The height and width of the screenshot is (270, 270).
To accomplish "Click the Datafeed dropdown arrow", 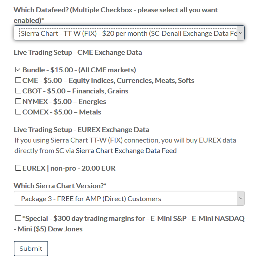I will tap(240, 33).
